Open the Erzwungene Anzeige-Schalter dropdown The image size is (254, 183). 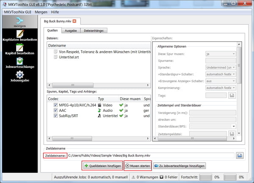(221, 81)
